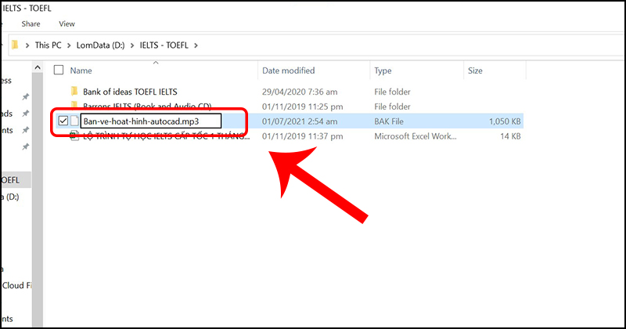Toggle the select-all checkbox beside Name
Screen dimensions: 626x329
[59, 70]
